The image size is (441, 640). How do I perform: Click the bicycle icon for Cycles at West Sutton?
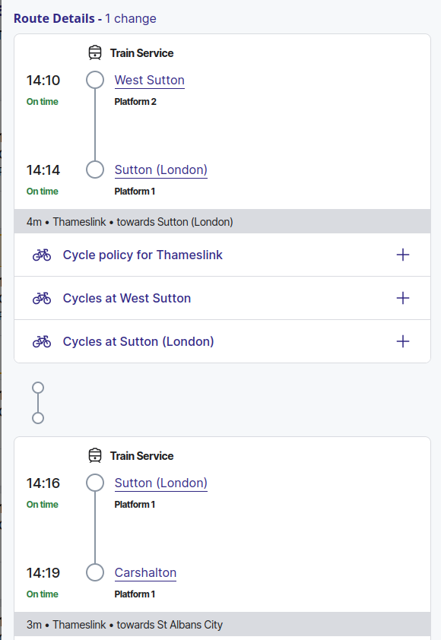(42, 298)
